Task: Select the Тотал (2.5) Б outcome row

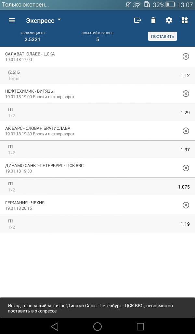Action: [x=97, y=75]
